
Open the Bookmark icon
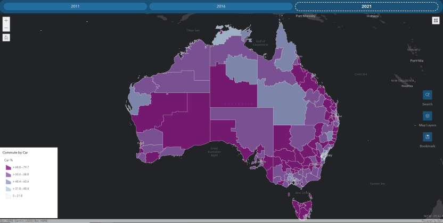pos(427,136)
